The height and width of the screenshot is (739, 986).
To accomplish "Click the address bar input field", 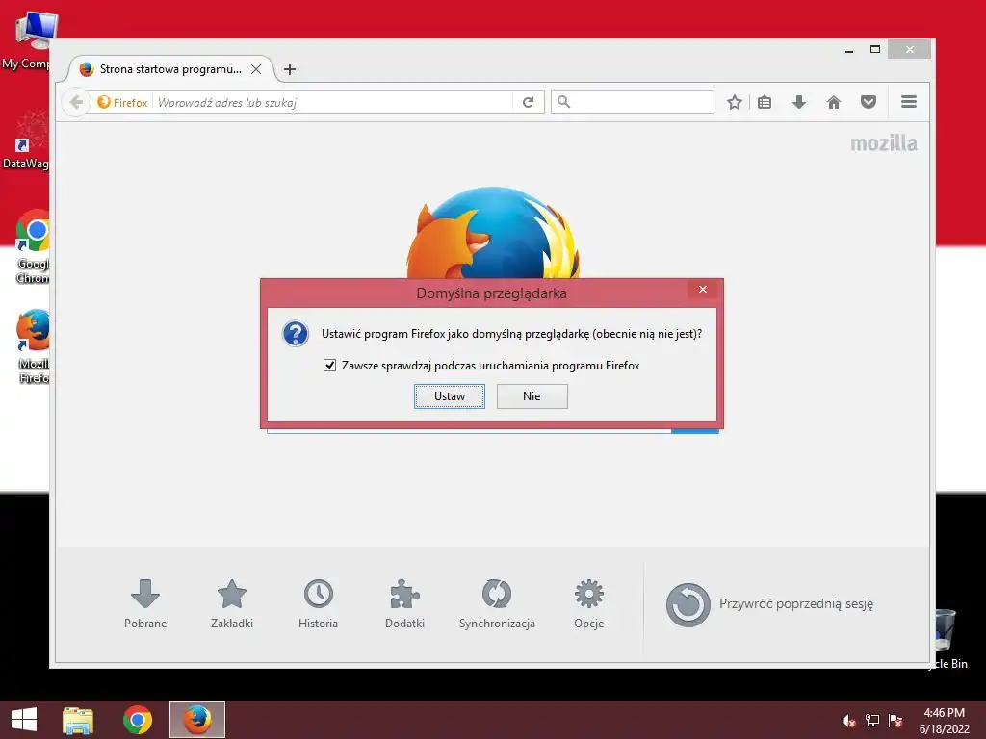I will pos(333,102).
